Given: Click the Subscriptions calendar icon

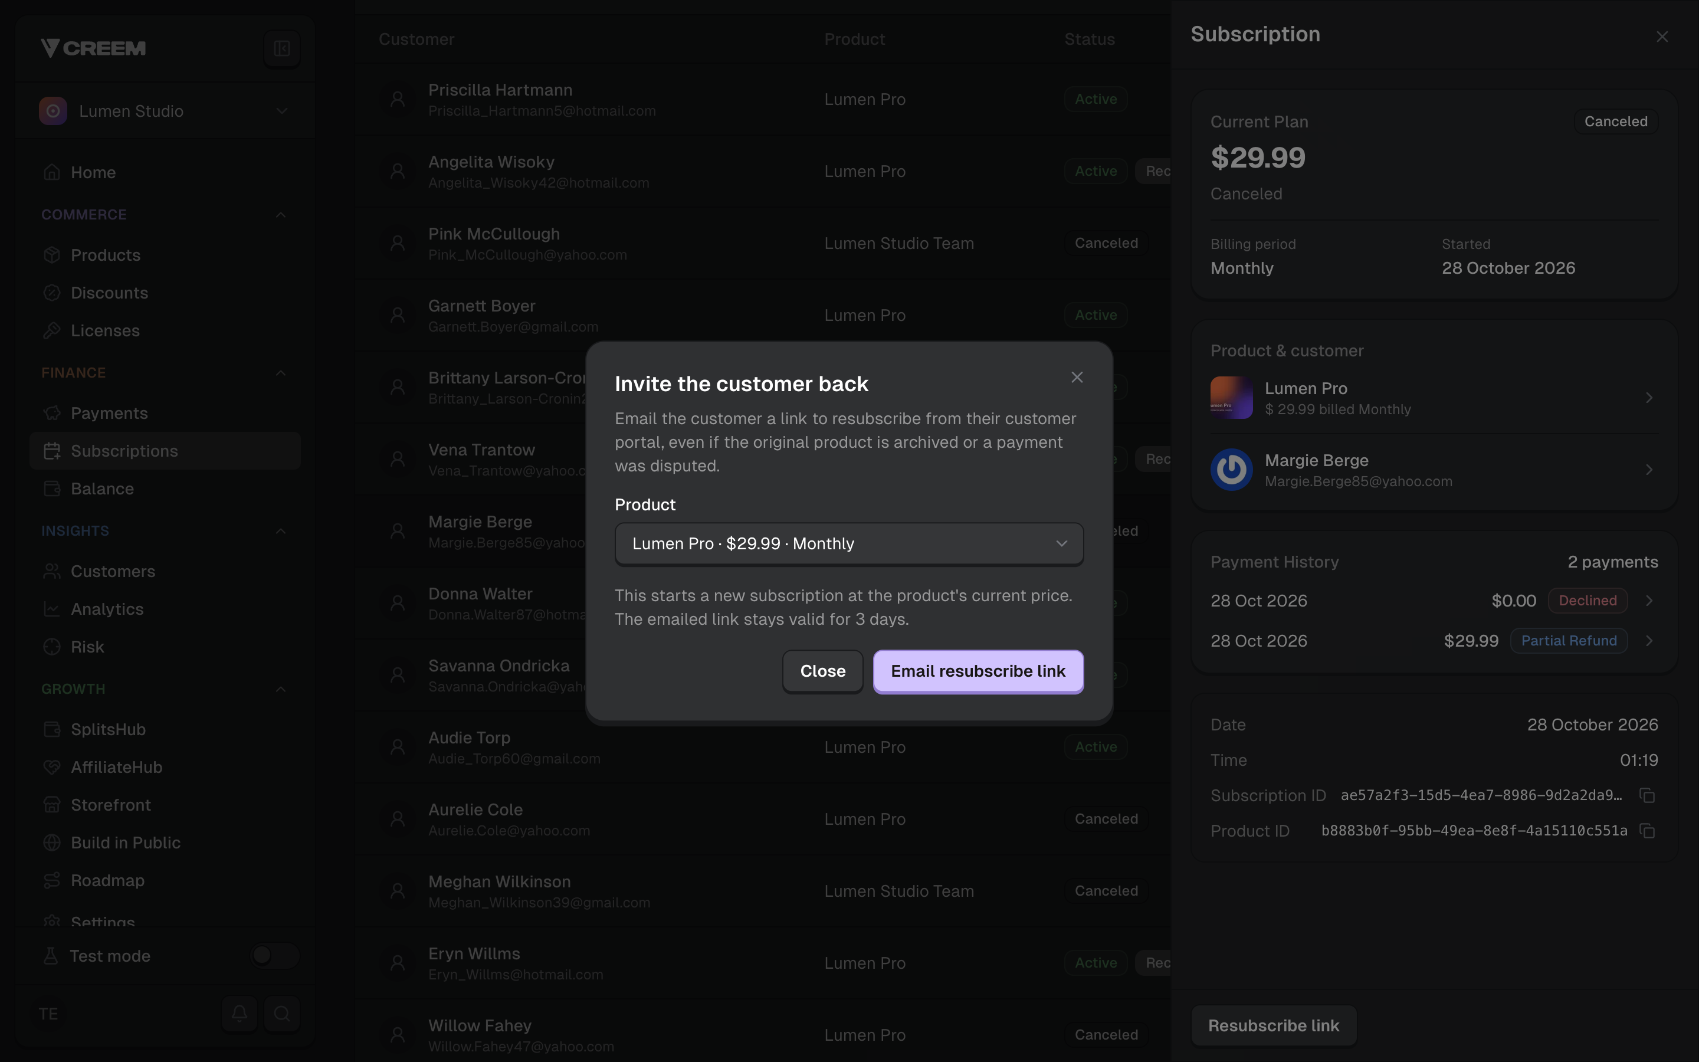Looking at the screenshot, I should pyautogui.click(x=52, y=451).
